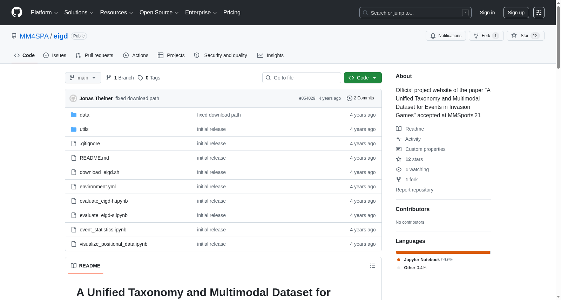Click the Custom properties icon
Screen dimensions: 561x300
click(399, 149)
